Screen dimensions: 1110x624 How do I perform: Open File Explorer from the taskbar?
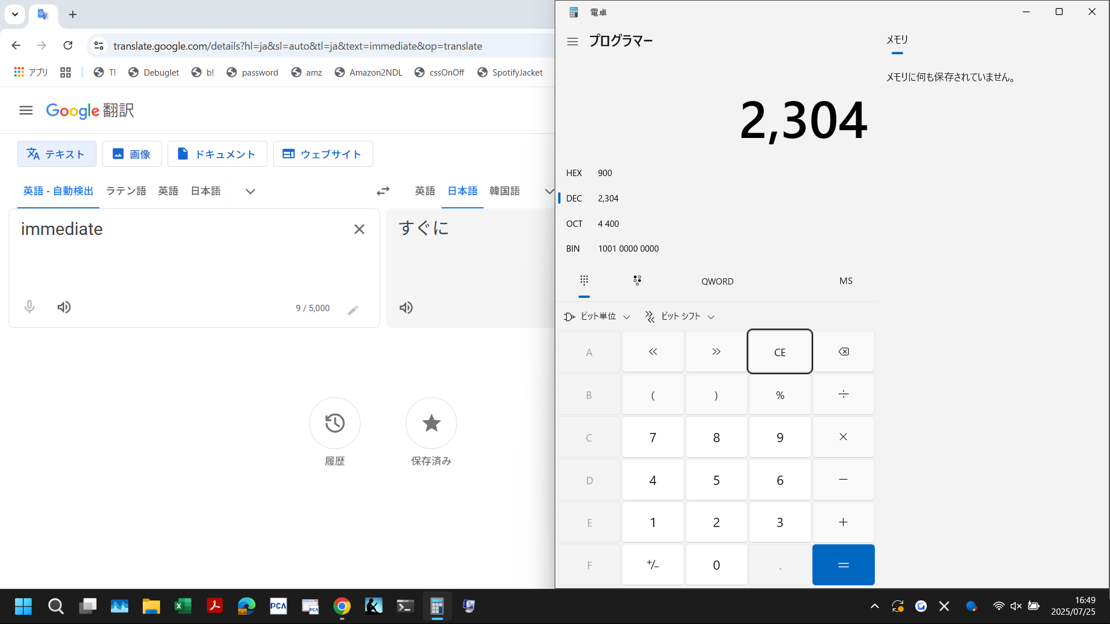(151, 606)
